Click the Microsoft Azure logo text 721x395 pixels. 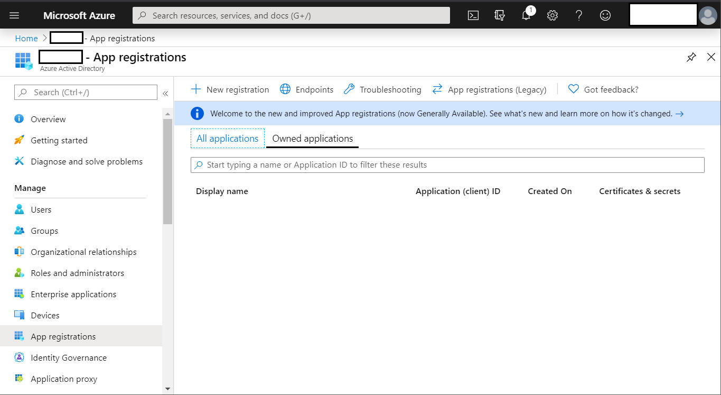tap(79, 15)
